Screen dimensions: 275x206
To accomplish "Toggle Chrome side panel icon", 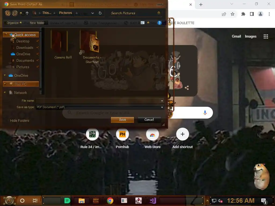I will (x=252, y=14).
